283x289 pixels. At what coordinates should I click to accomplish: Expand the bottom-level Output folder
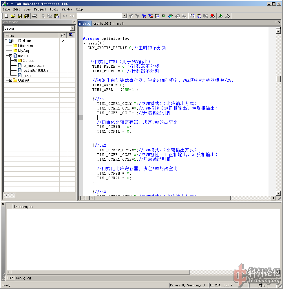(x=10, y=80)
